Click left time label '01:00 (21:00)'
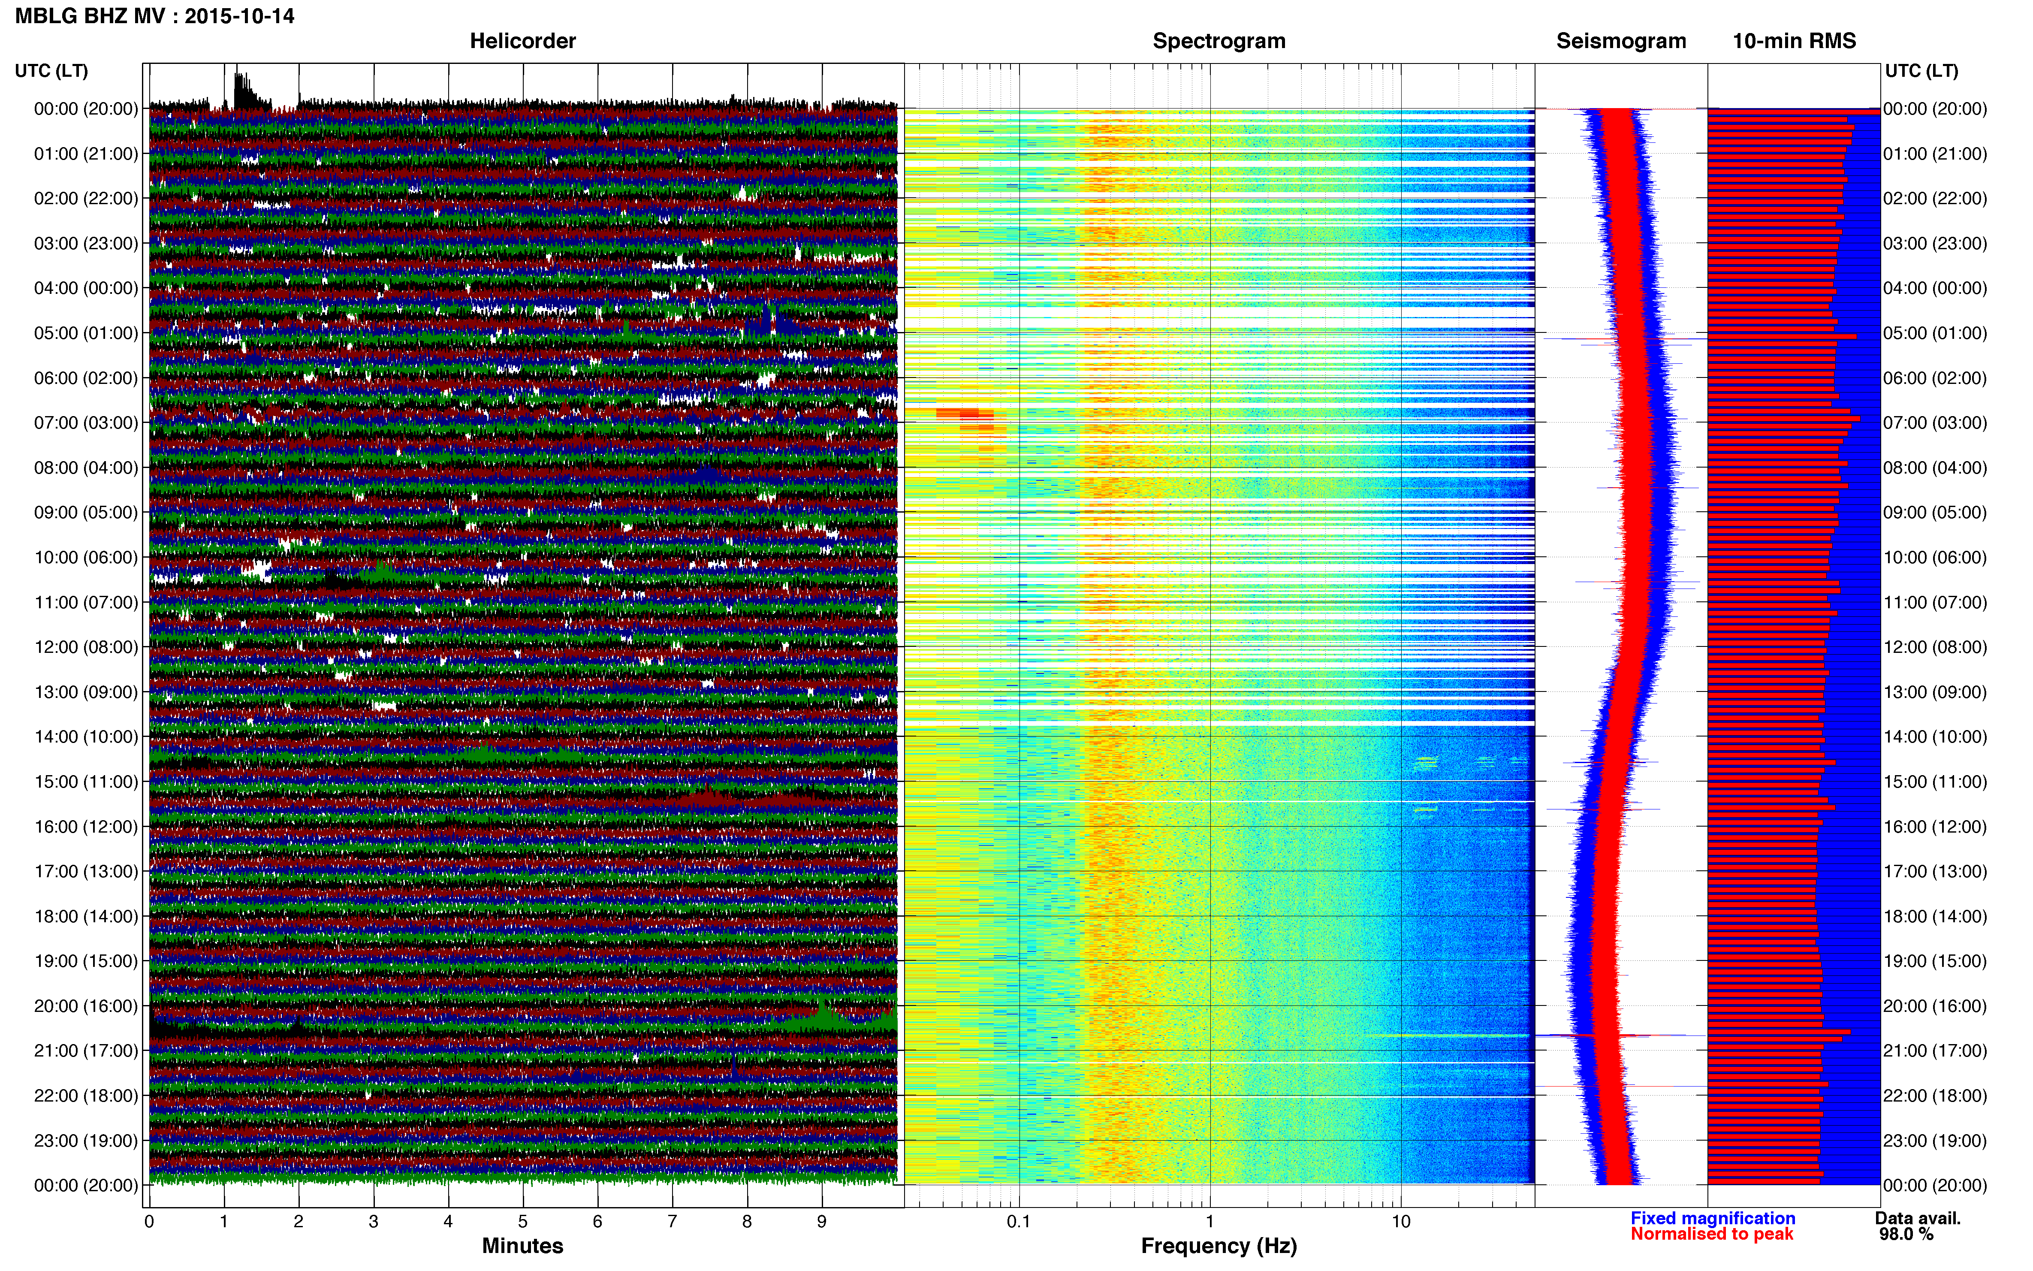 point(86,154)
